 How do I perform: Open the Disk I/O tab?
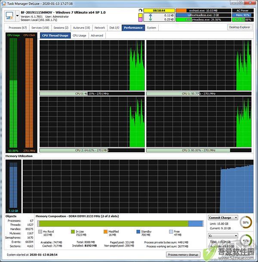coord(114,28)
